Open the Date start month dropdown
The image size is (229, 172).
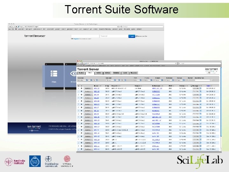click(x=82, y=80)
